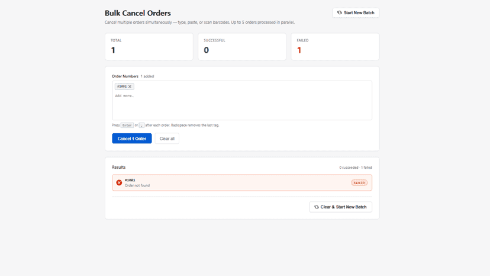
Task: Click the Enter key hint
Action: 127,125
